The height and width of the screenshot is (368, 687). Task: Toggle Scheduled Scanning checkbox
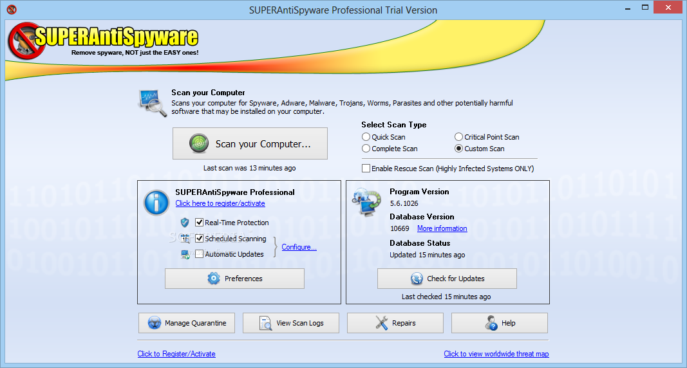point(200,239)
